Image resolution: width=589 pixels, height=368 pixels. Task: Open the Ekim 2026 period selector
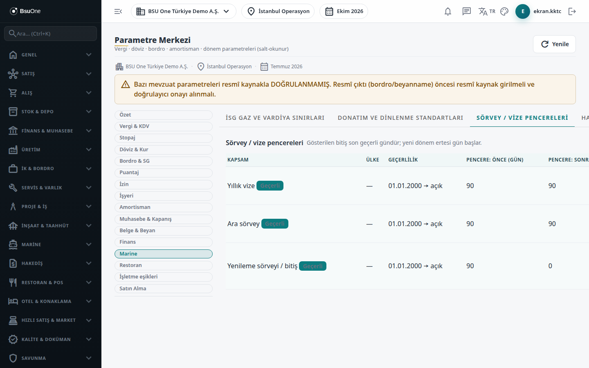pos(344,11)
